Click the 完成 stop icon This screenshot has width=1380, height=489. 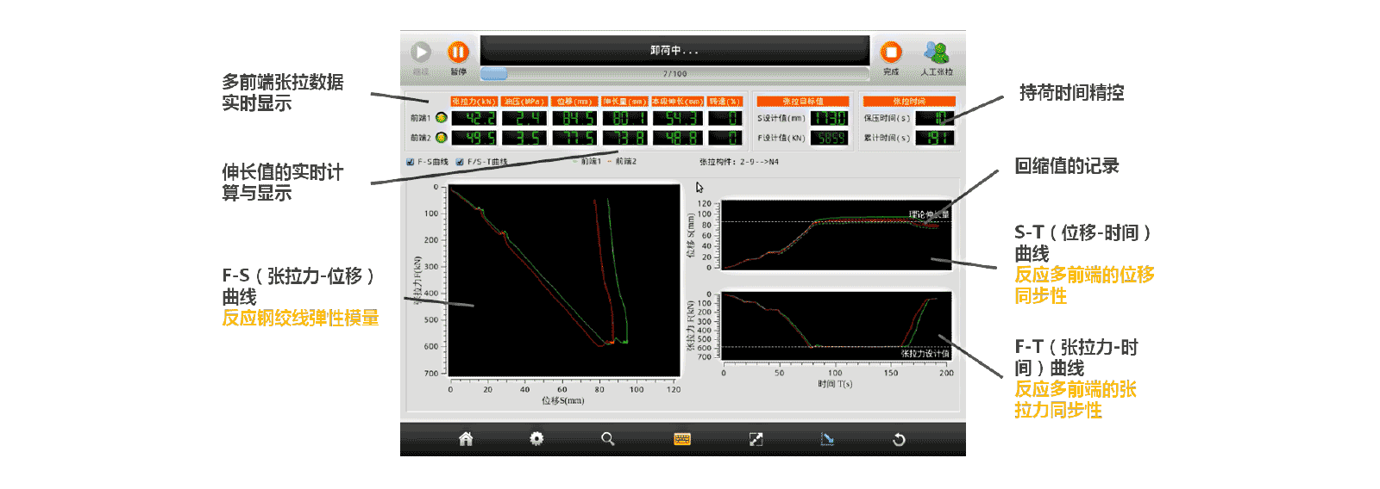coord(891,53)
